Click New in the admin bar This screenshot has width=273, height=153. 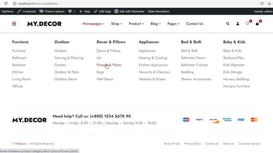coord(85,11)
